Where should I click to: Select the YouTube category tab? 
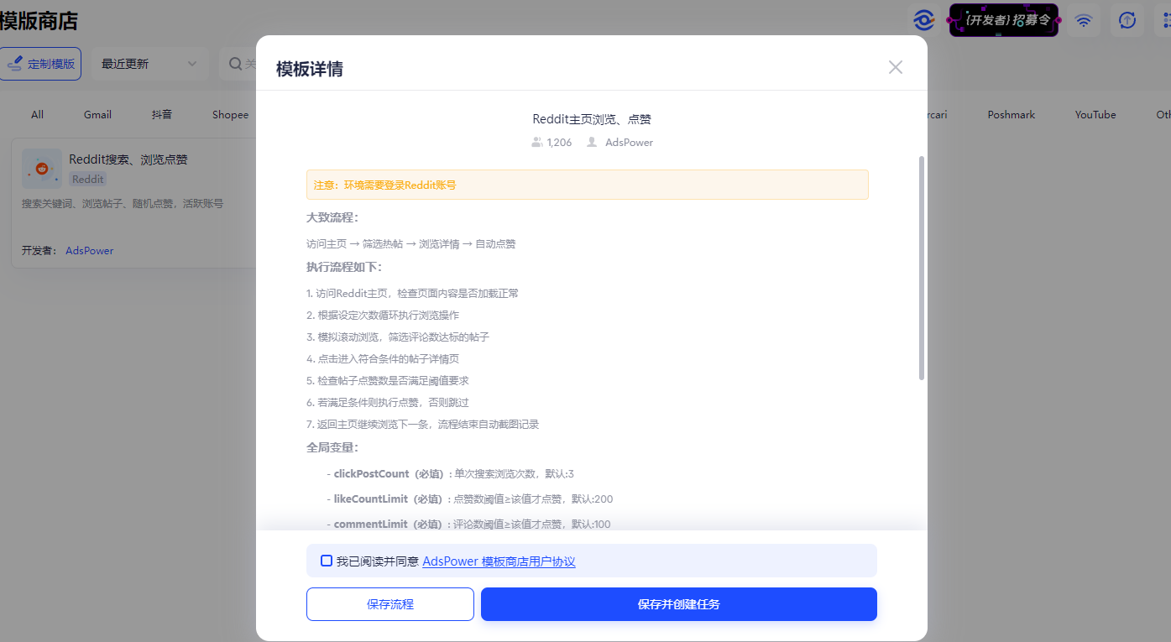1095,114
